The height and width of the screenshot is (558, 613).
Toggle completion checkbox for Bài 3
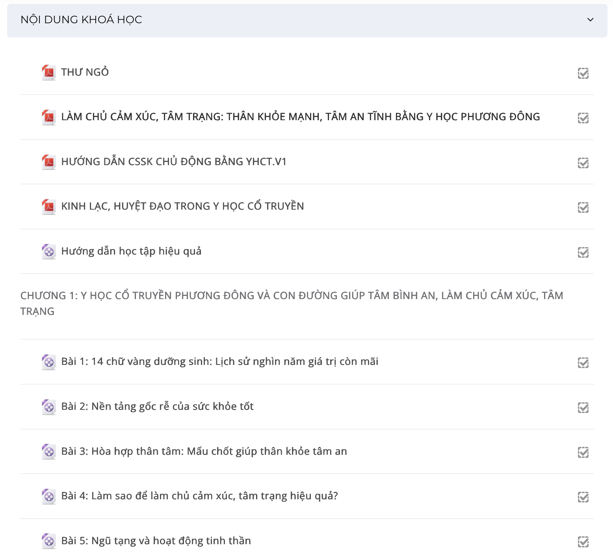pos(583,452)
